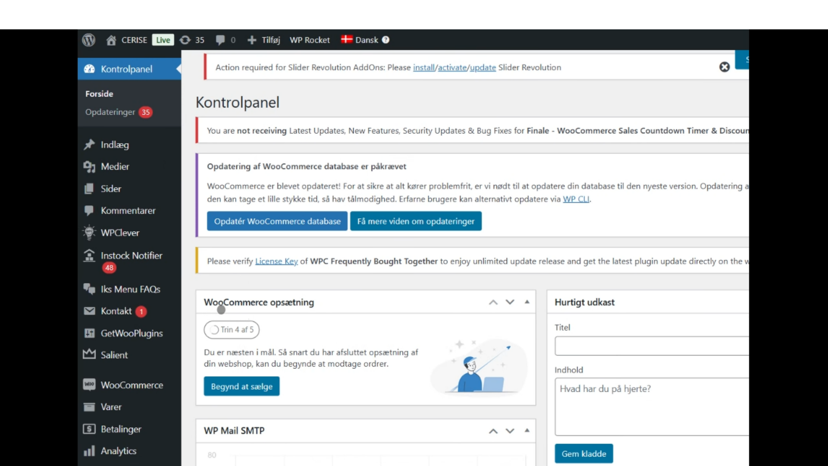This screenshot has height=466, width=828.
Task: Click the Hurtigt udkast panel title
Action: [585, 302]
